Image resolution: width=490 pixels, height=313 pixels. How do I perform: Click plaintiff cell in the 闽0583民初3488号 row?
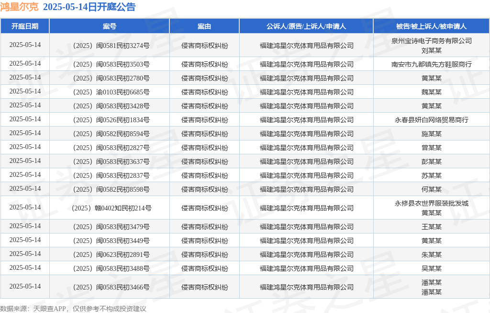tap(307, 268)
